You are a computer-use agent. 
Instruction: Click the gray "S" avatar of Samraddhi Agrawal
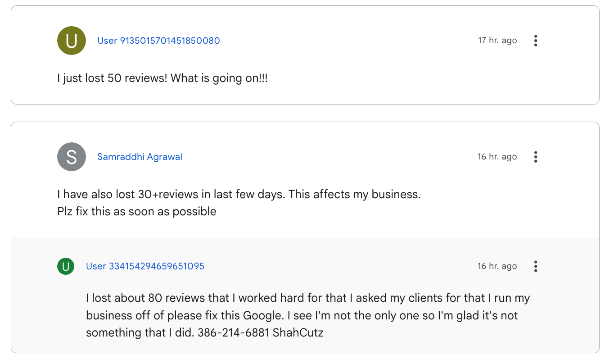point(72,157)
